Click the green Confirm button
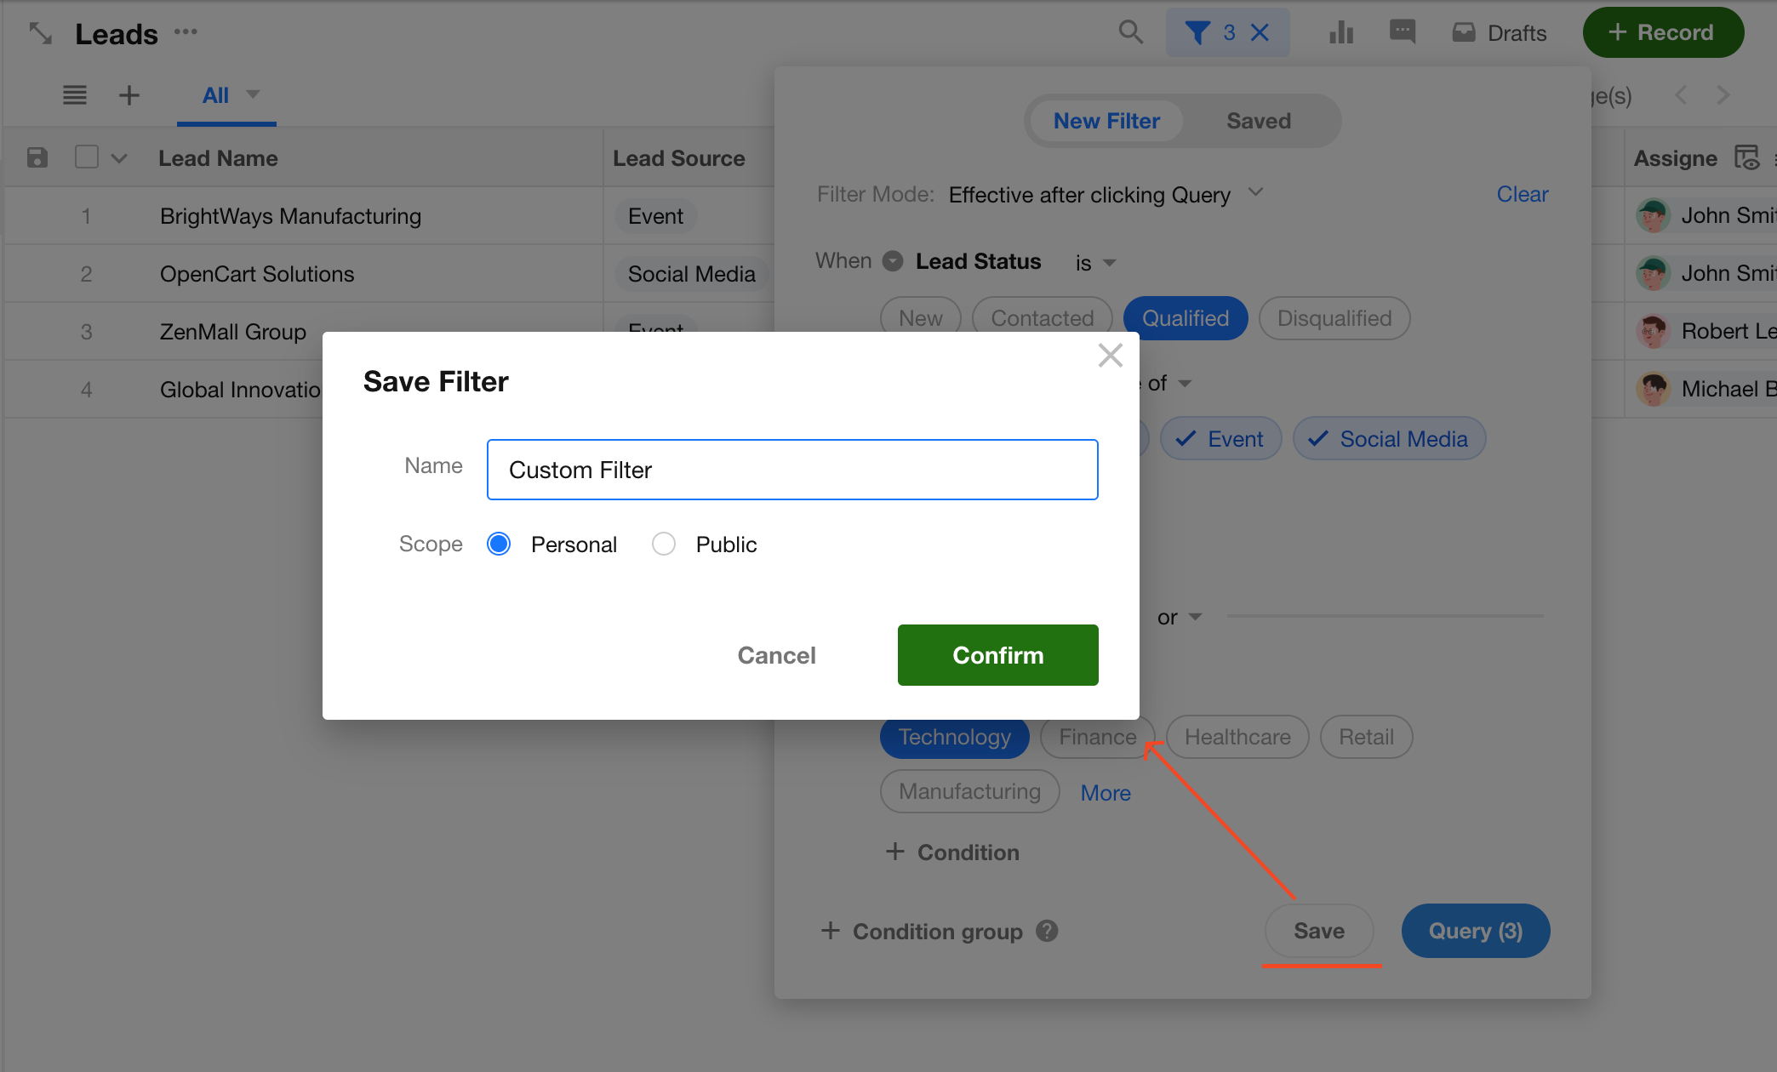The width and height of the screenshot is (1777, 1072). pyautogui.click(x=997, y=655)
